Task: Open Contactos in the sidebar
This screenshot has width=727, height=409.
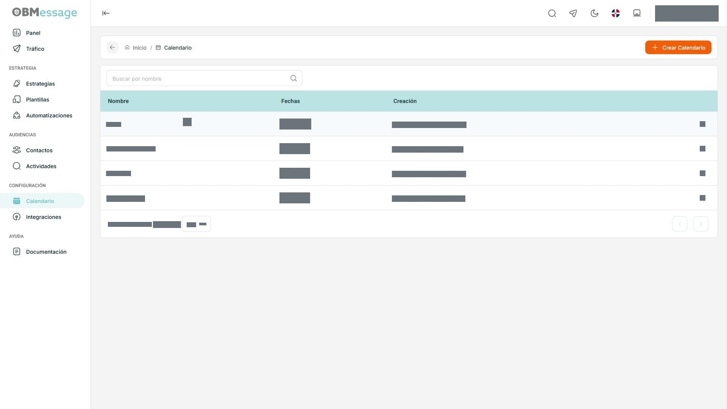Action: click(x=42, y=150)
